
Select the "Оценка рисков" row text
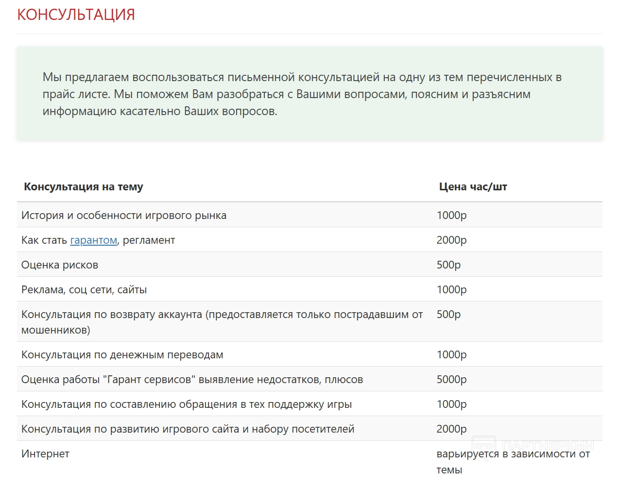point(60,265)
